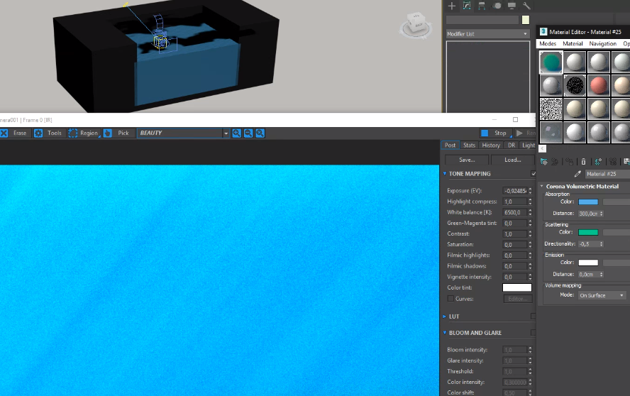630x396 pixels.
Task: Enable the Curves checkbox
Action: click(451, 299)
